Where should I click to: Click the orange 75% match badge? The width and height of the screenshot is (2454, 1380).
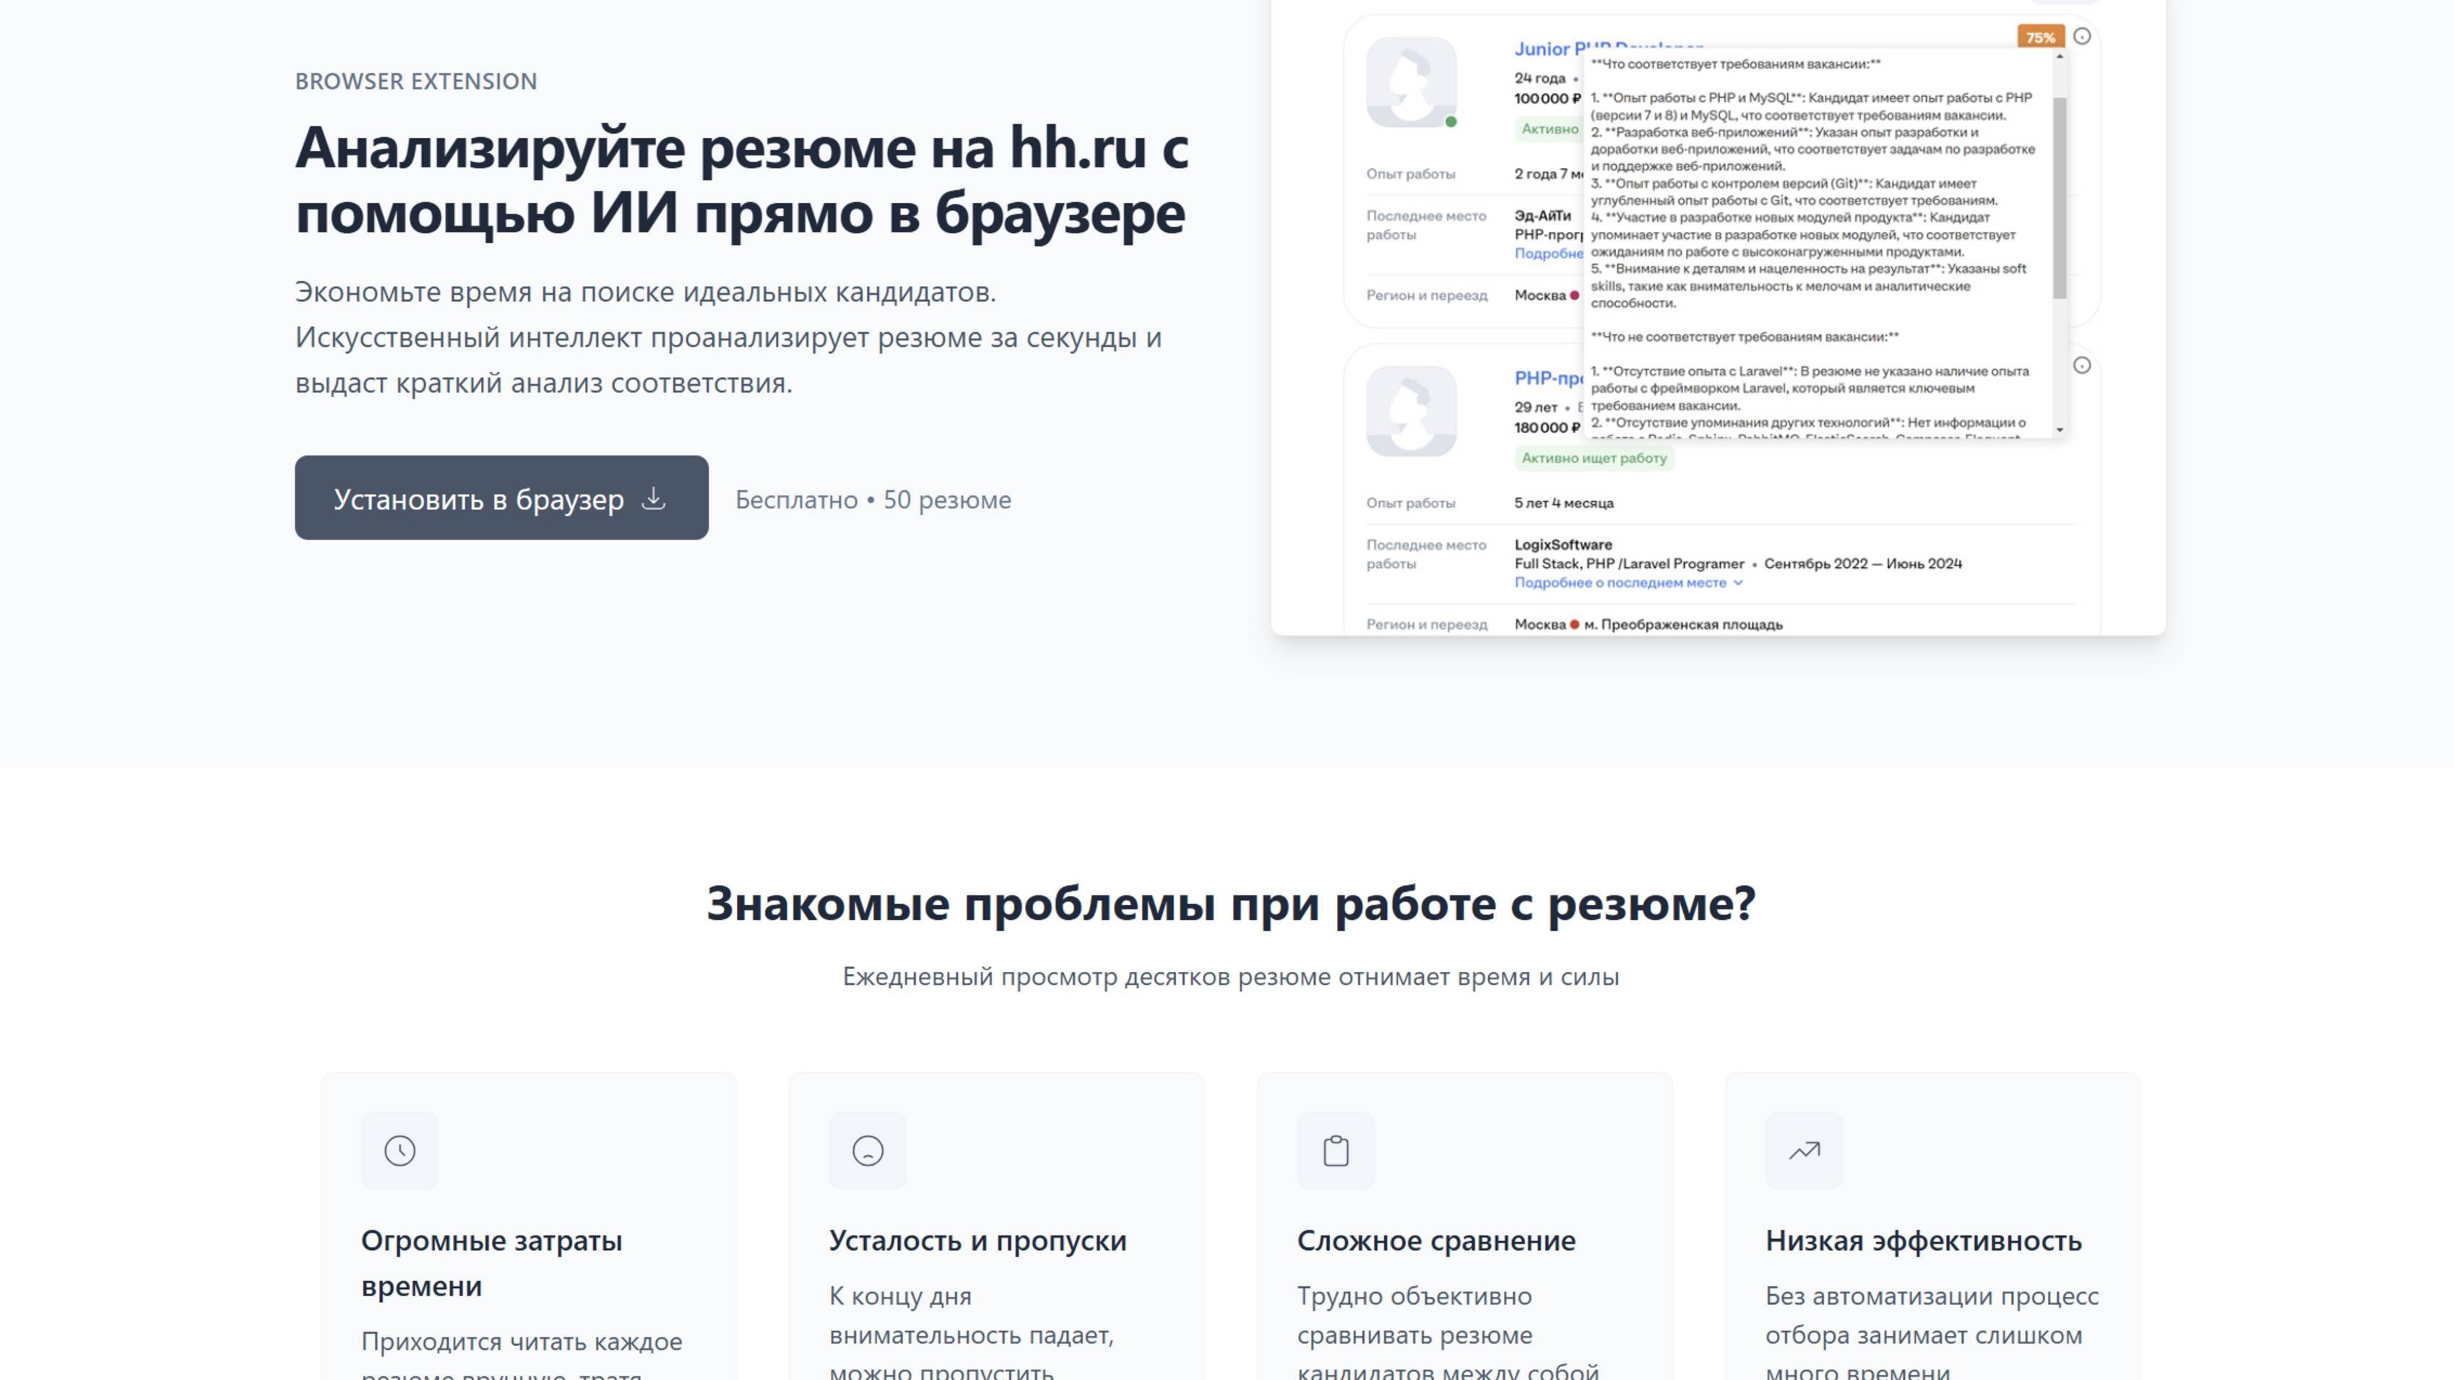pyautogui.click(x=2039, y=37)
